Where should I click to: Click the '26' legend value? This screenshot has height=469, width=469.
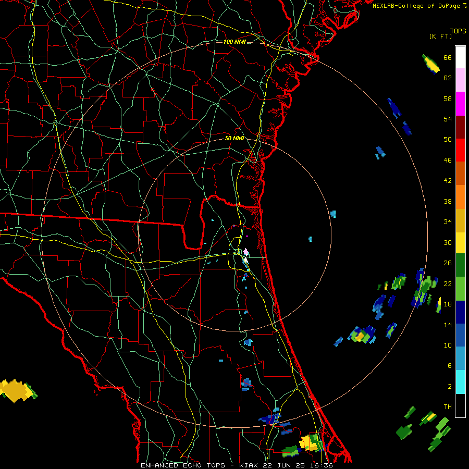pyautogui.click(x=448, y=263)
